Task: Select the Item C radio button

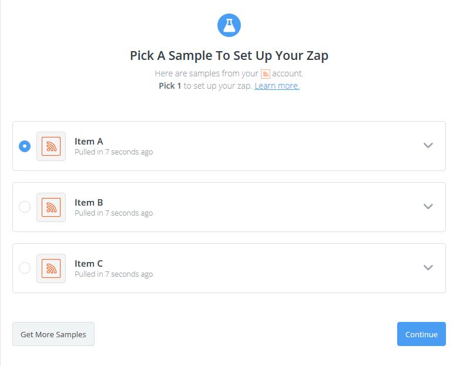Action: pos(25,268)
